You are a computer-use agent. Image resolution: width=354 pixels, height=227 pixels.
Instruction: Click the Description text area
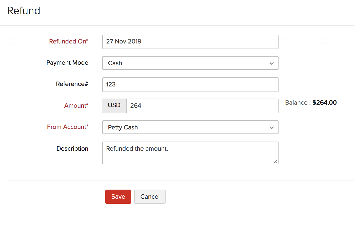click(x=190, y=153)
